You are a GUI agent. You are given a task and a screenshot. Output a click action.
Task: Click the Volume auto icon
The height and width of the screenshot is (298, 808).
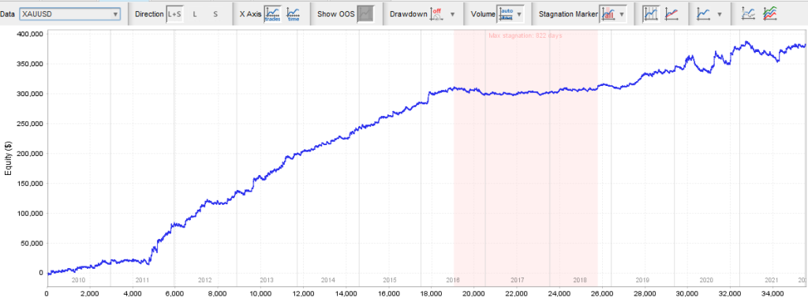[x=506, y=14]
